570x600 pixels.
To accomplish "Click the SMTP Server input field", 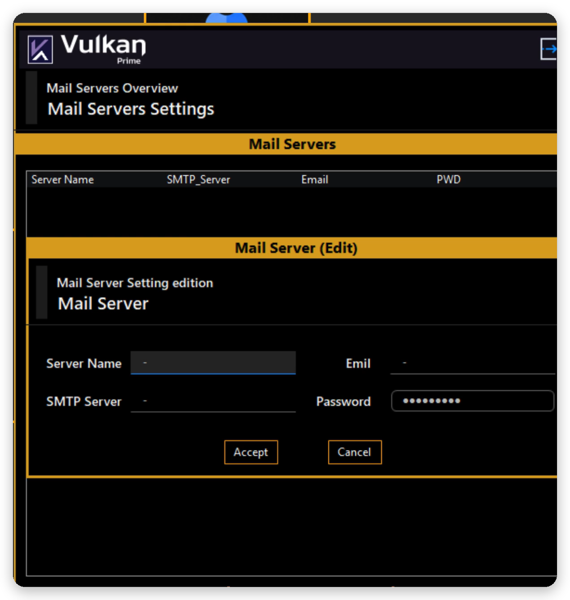I will pyautogui.click(x=213, y=401).
